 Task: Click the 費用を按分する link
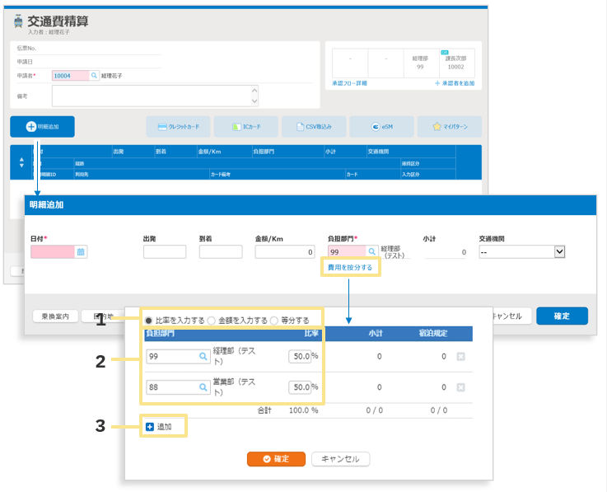[350, 267]
